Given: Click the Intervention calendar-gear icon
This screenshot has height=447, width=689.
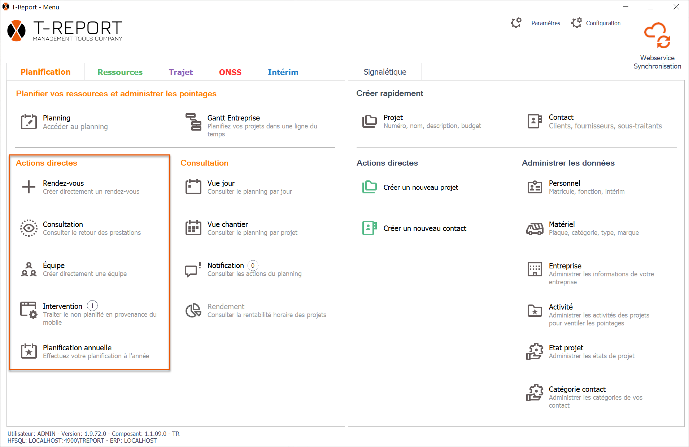Looking at the screenshot, I should point(29,310).
